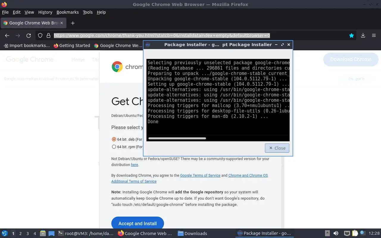Click the shield tracking protection icon
The height and width of the screenshot is (238, 381).
tap(40, 35)
